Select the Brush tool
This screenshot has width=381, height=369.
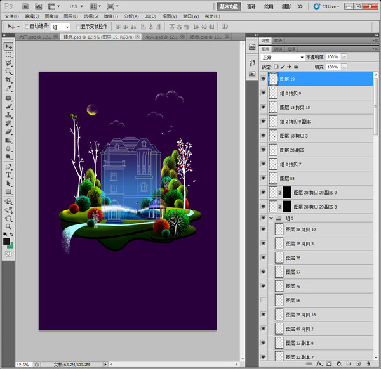point(8,107)
